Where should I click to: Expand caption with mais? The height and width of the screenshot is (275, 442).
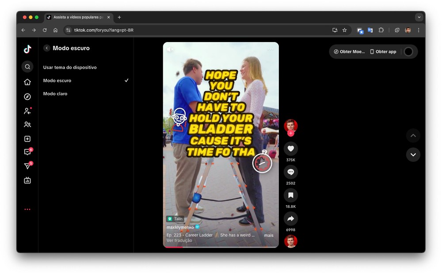pyautogui.click(x=269, y=236)
